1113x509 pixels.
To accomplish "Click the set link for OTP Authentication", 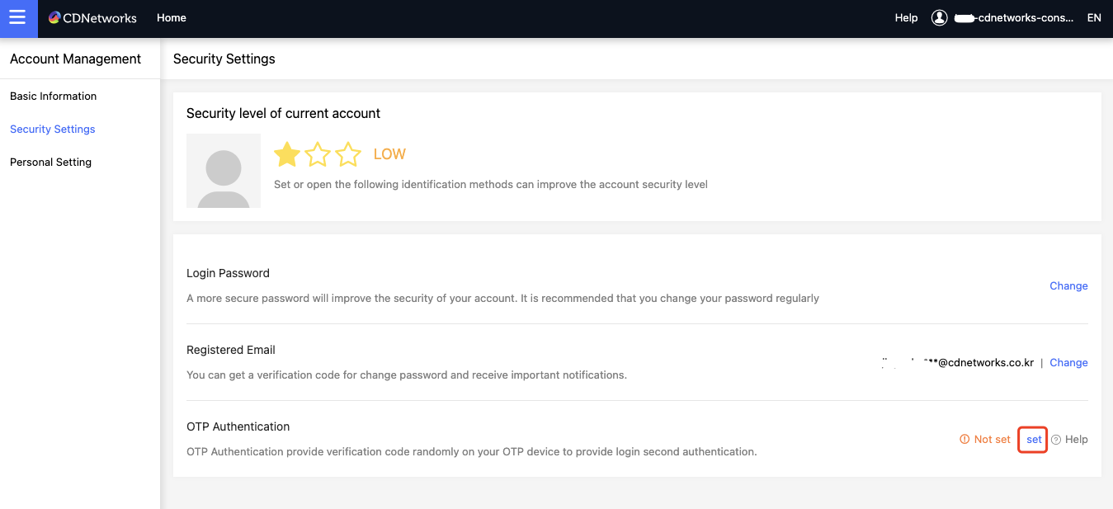I will tap(1034, 440).
